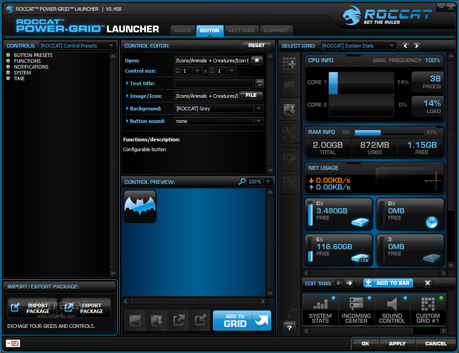The image size is (459, 353).
Task: Click the export control arrow icon below preview
Action: point(178,321)
